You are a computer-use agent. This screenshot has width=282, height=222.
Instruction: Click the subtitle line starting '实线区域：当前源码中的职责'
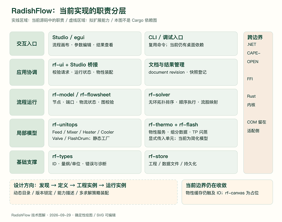tap(84, 20)
